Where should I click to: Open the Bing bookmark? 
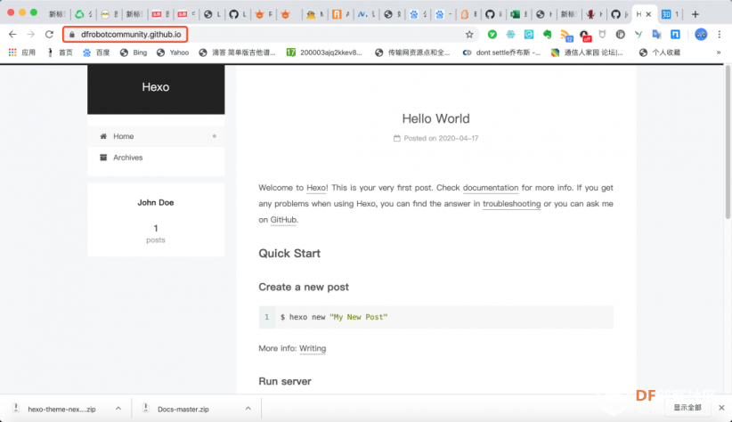click(x=134, y=53)
